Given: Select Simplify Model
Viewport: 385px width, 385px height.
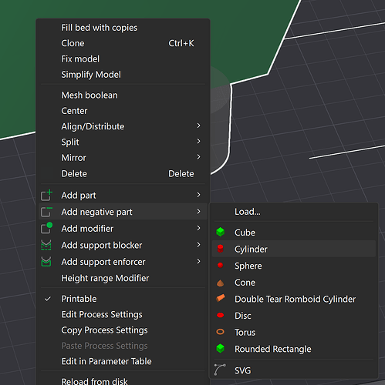Looking at the screenshot, I should click(x=91, y=75).
